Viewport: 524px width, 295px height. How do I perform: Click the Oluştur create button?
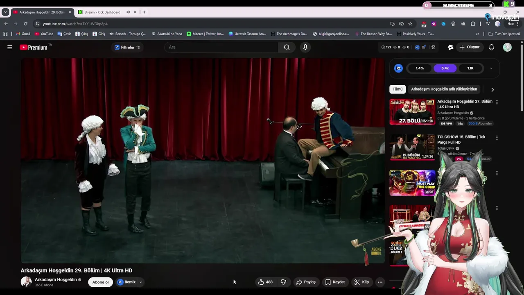point(470,47)
